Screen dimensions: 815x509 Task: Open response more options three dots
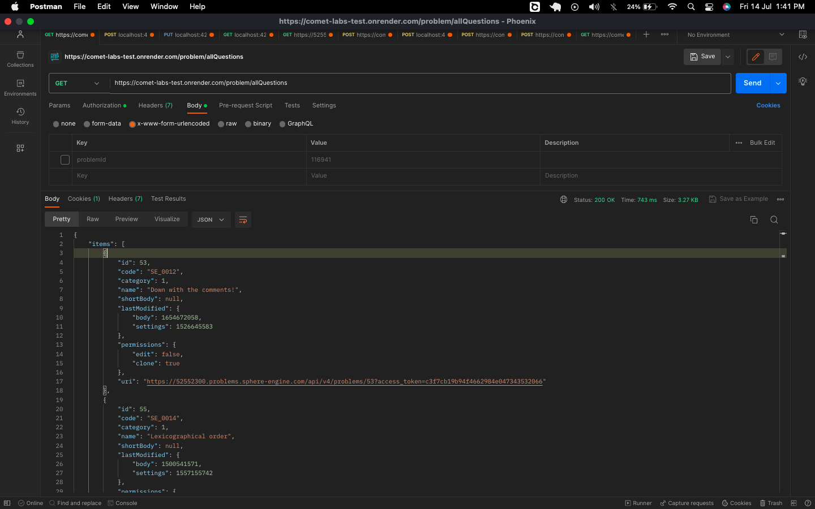coord(780,199)
